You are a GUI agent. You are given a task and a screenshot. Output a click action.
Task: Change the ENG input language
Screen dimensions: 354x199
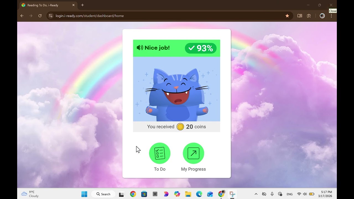(x=290, y=194)
